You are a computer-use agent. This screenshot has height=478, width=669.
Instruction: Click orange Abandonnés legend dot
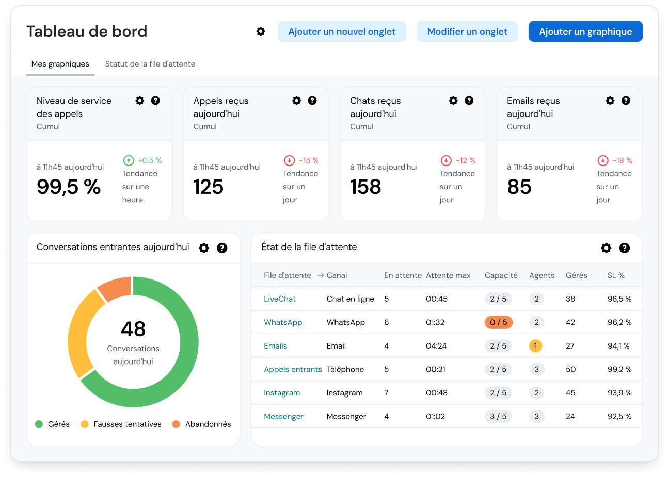176,424
